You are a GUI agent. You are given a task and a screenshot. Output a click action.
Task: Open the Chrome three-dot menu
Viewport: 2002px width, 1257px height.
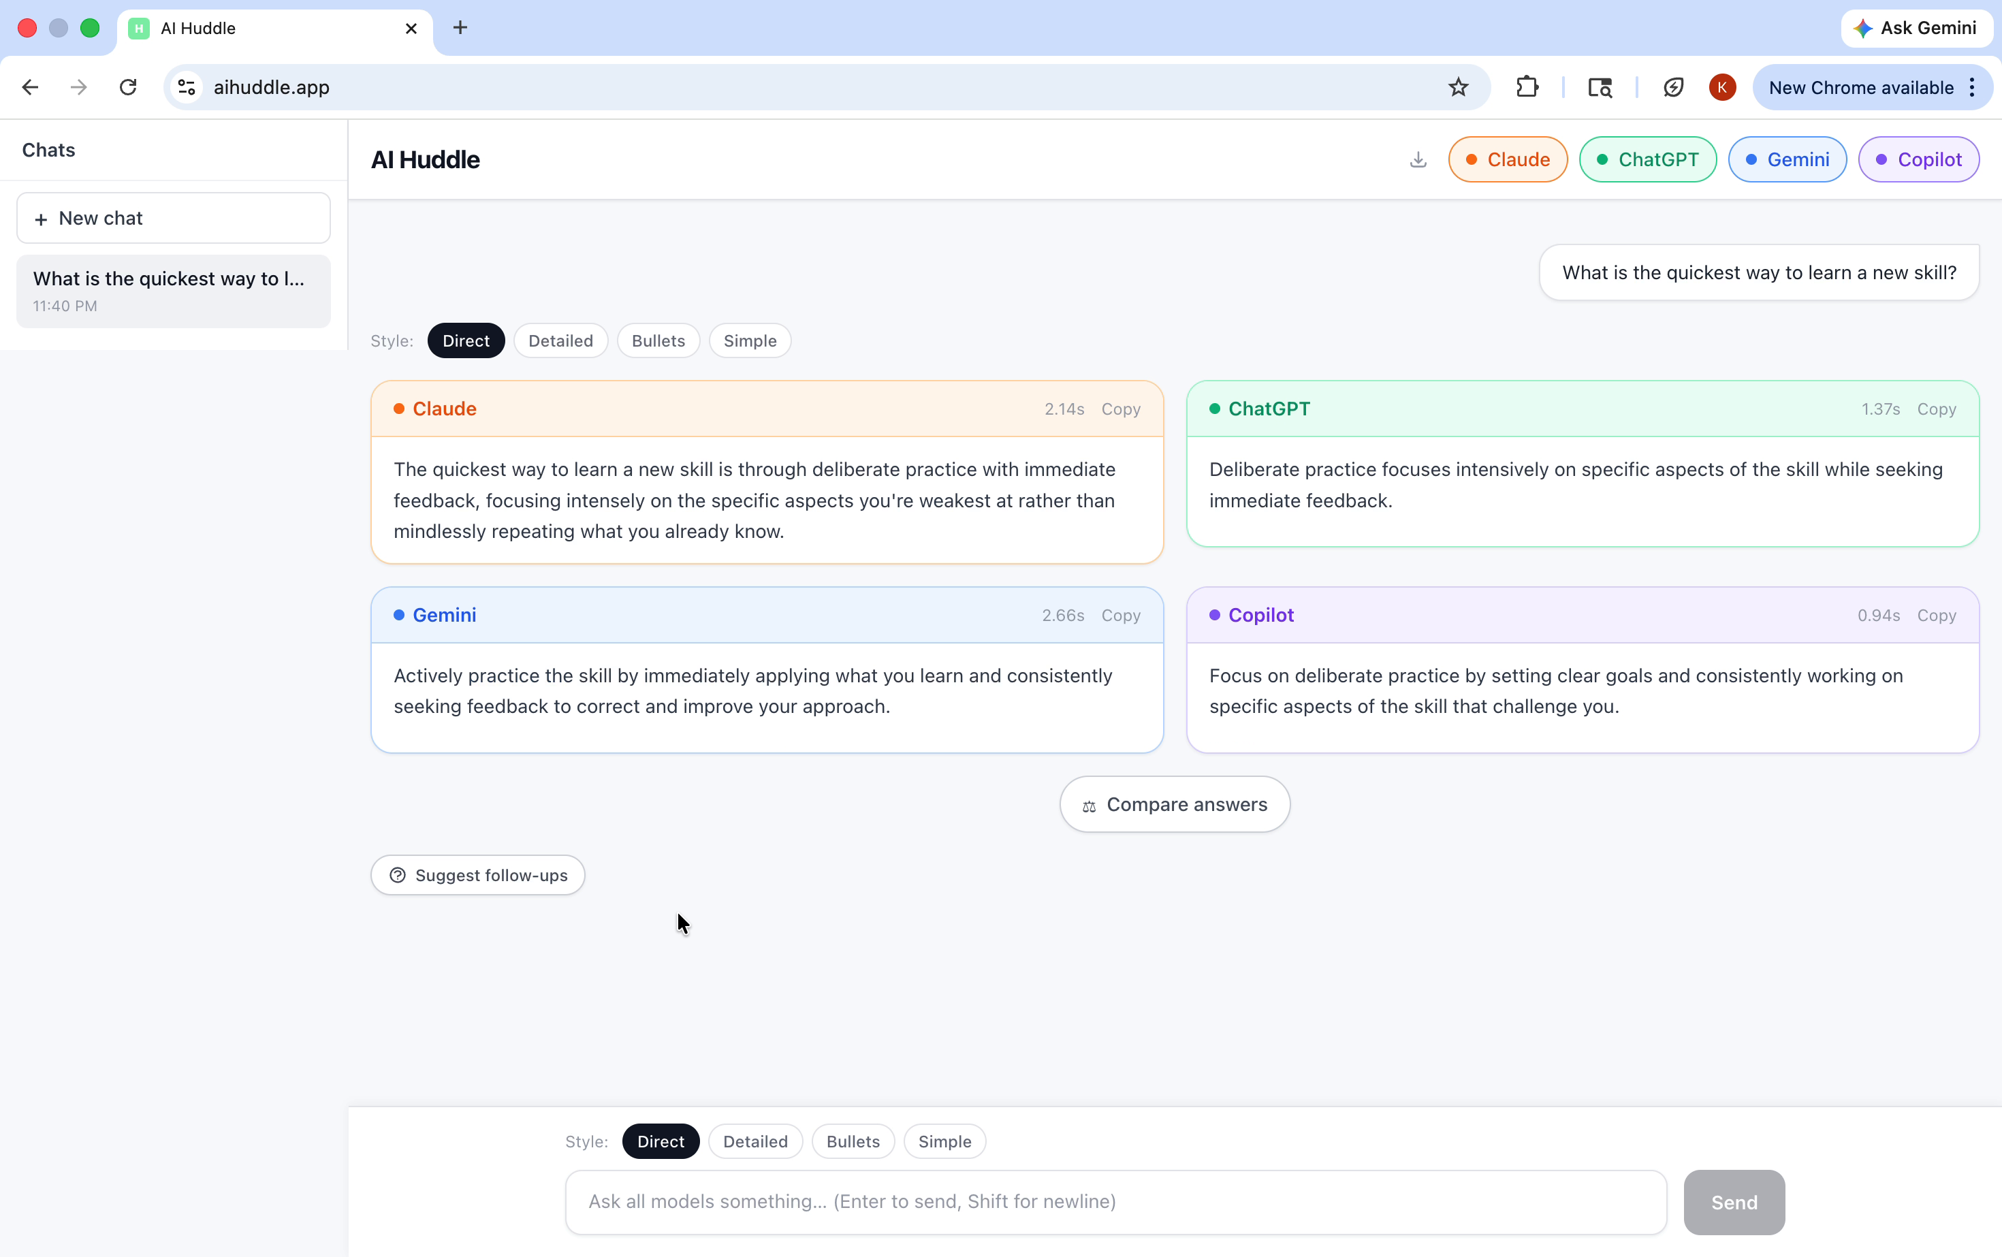1972,87
